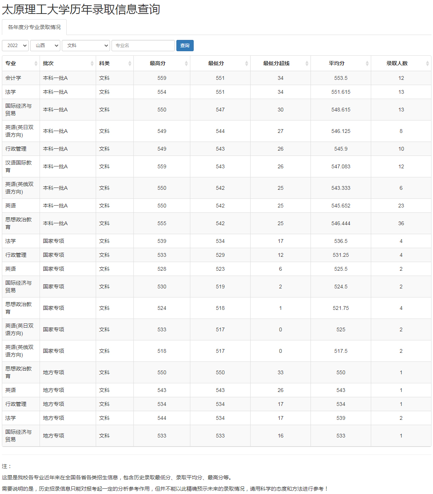Select the 545.652 average cell
This screenshot has width=433, height=494.
[x=341, y=206]
